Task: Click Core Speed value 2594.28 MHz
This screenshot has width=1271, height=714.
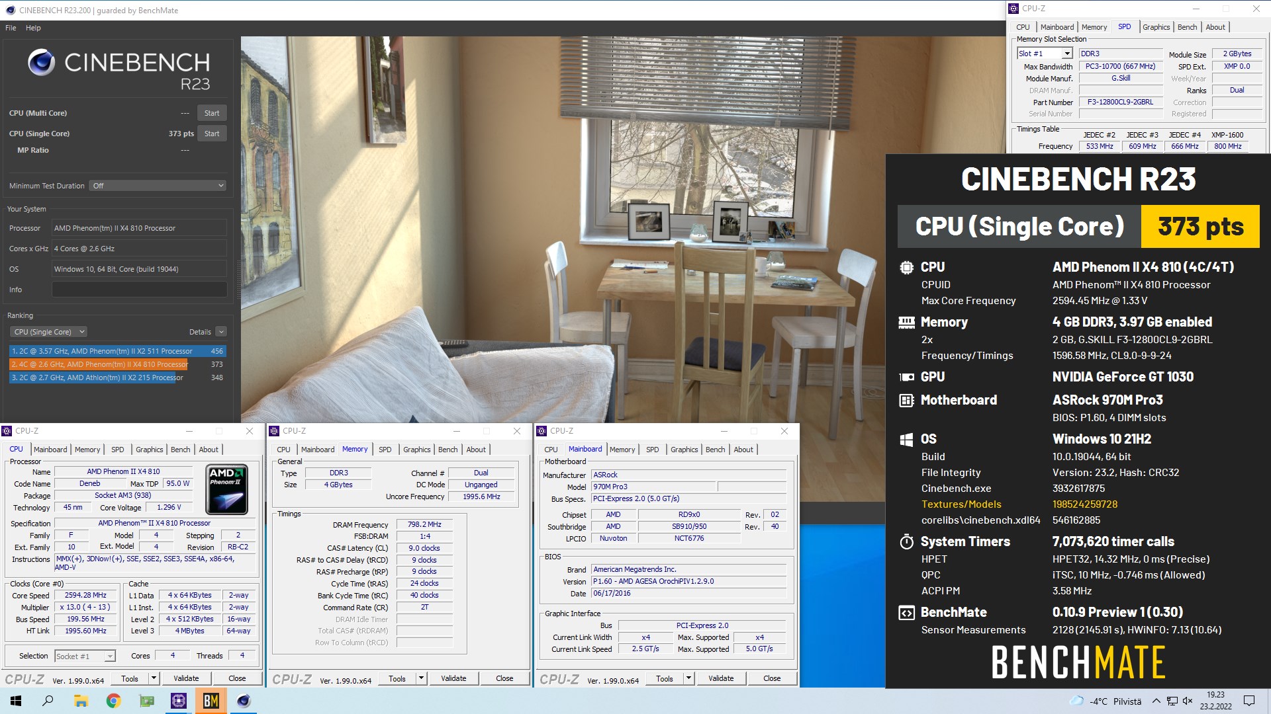Action: (85, 595)
